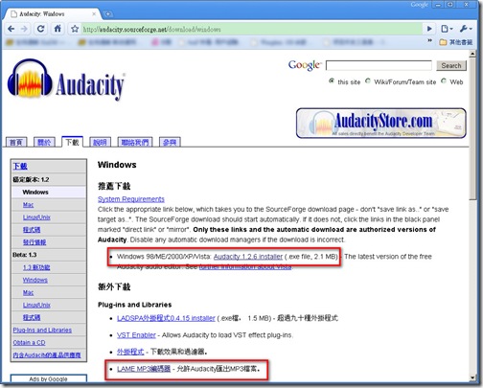Click the page scrollbar down arrow
Image resolution: width=483 pixels, height=388 pixels.
coord(472,377)
